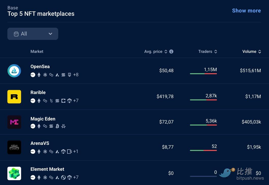Screen dimensions: 269x185
Task: Click the Base chain icon under Rarible
Action: [x=33, y=101]
